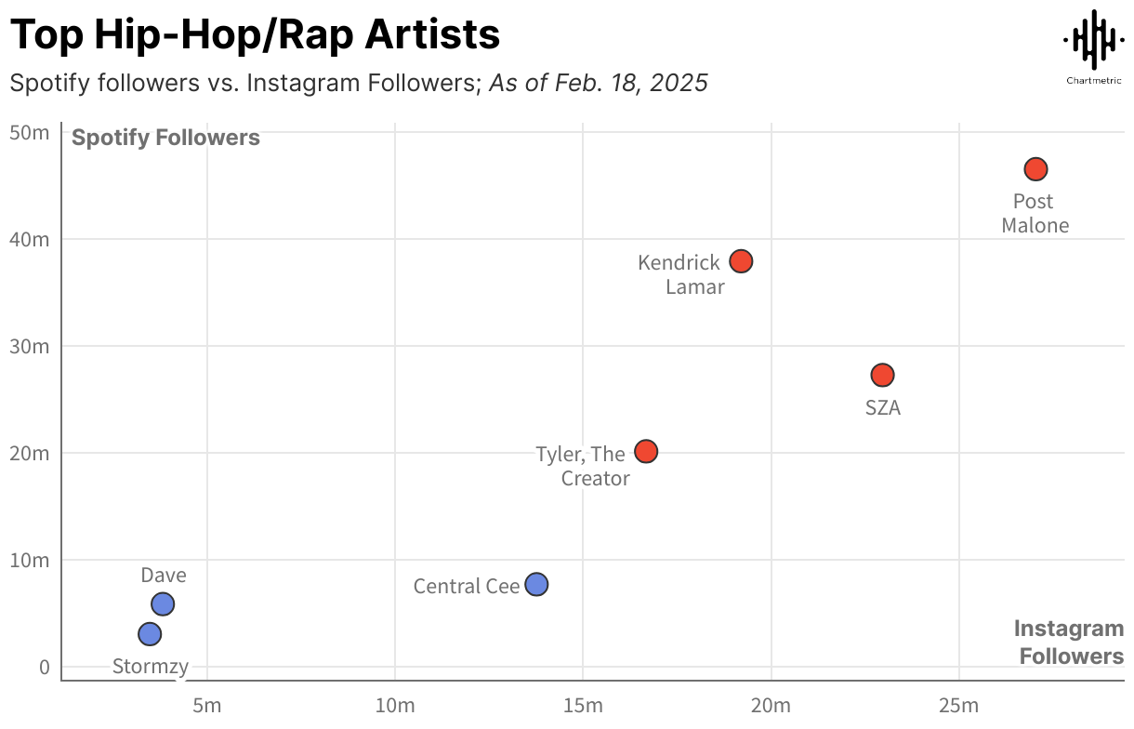Select the SZA data point
1134x729 pixels.
[882, 375]
